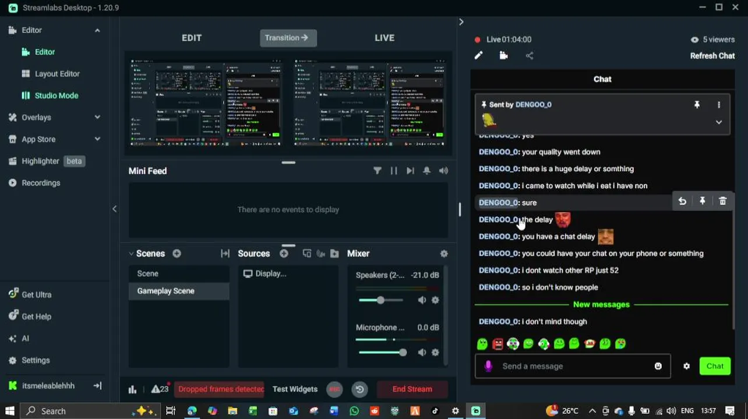Collapse the chat panel arrow

(x=461, y=22)
